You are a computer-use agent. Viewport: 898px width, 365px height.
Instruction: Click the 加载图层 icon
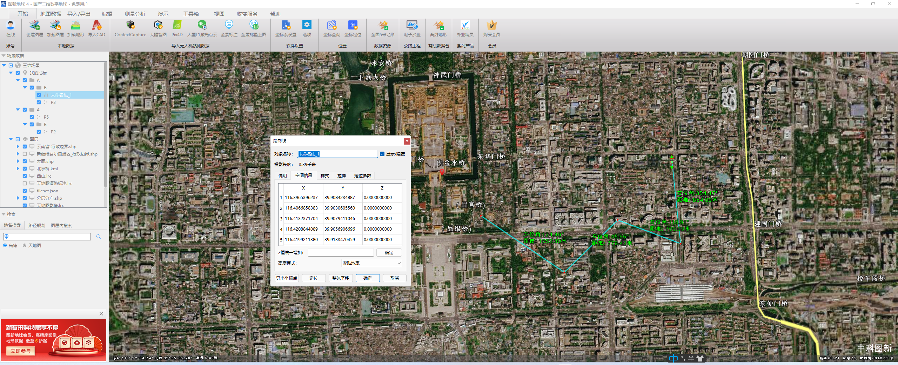point(55,25)
